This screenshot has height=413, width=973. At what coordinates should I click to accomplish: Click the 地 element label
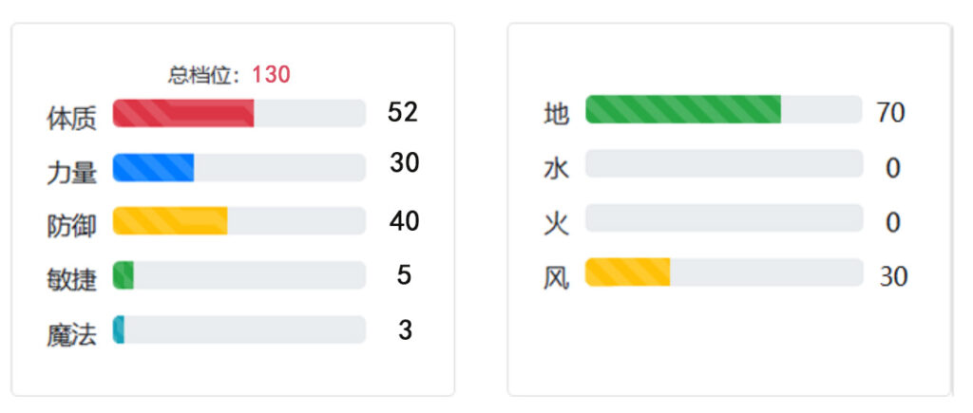pyautogui.click(x=557, y=115)
